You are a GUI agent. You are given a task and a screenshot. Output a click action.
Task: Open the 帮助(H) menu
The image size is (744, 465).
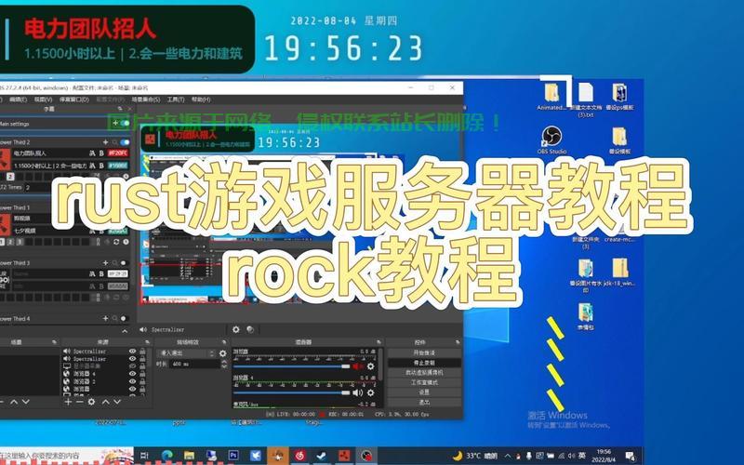pos(201,100)
